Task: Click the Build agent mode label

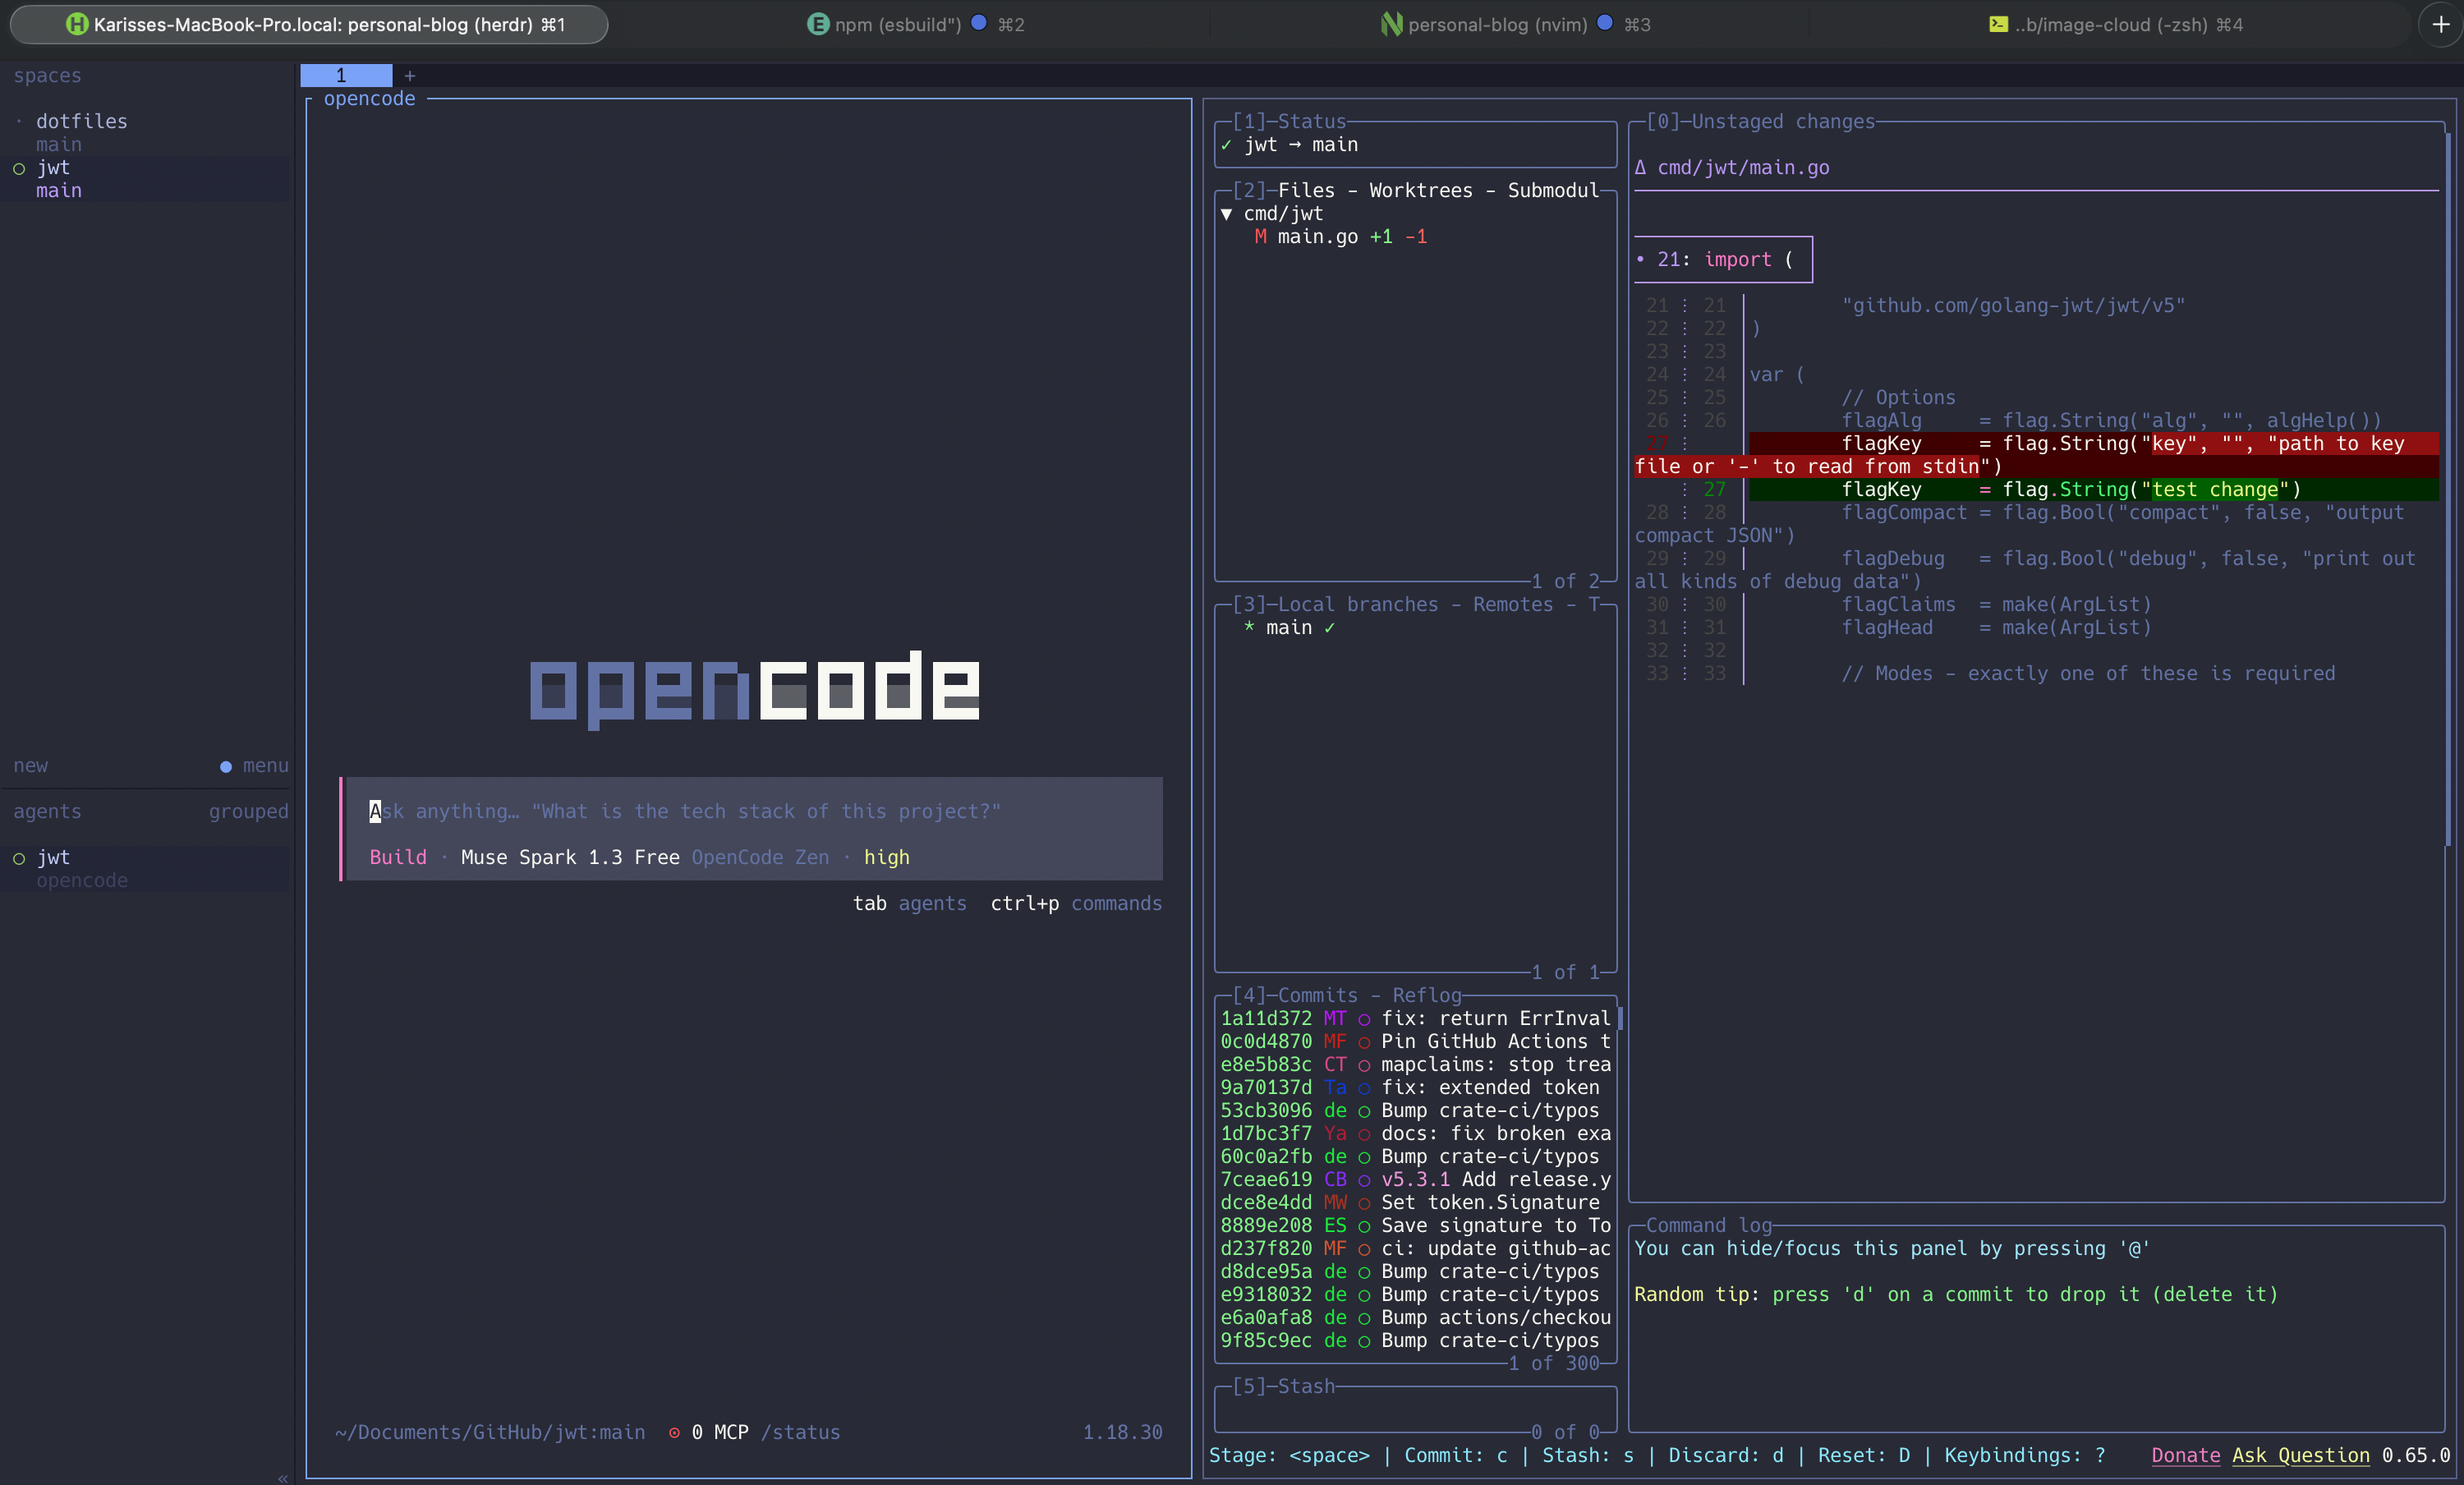Action: (x=398, y=857)
